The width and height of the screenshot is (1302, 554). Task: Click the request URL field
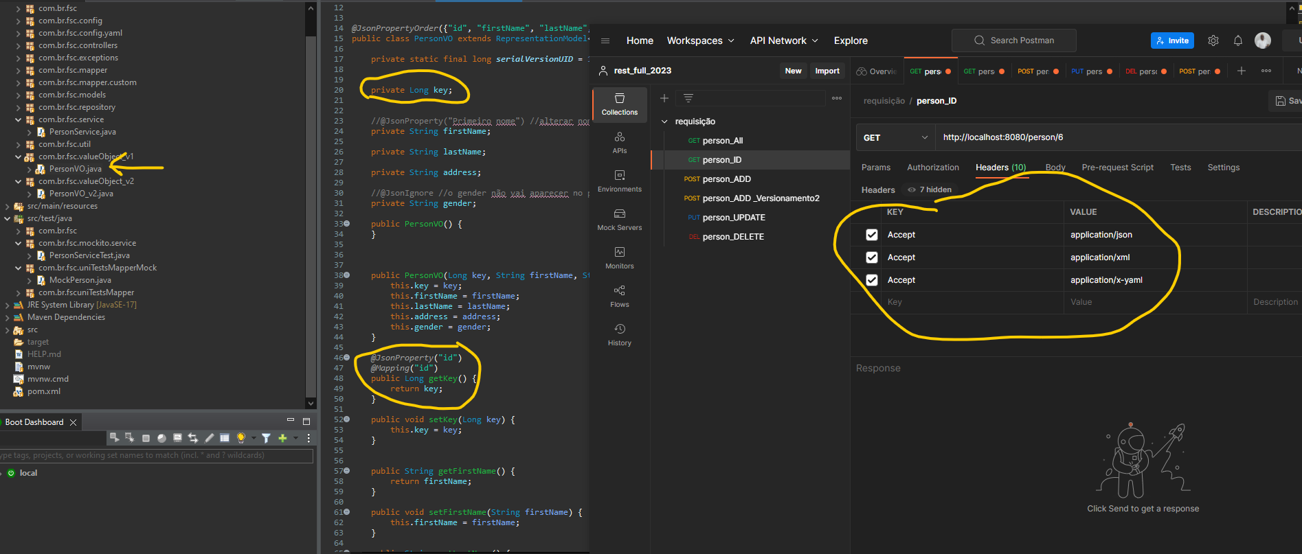coord(1120,137)
